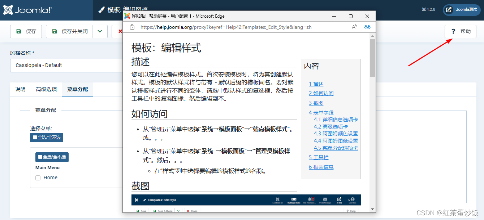Screen dimensions: 484x220
Task: Click the translate icon in the address bar
Action: tap(367, 27)
